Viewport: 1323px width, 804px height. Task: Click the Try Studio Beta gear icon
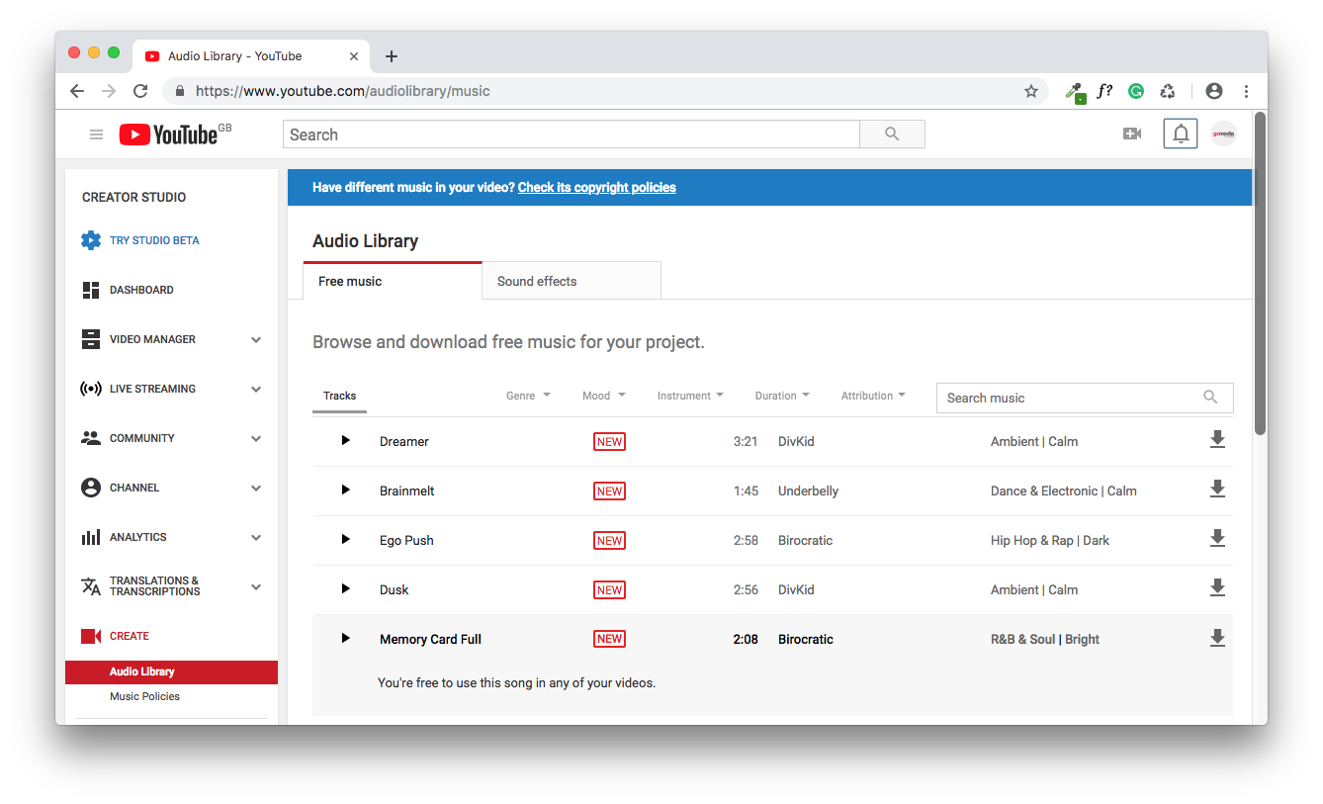pos(91,240)
